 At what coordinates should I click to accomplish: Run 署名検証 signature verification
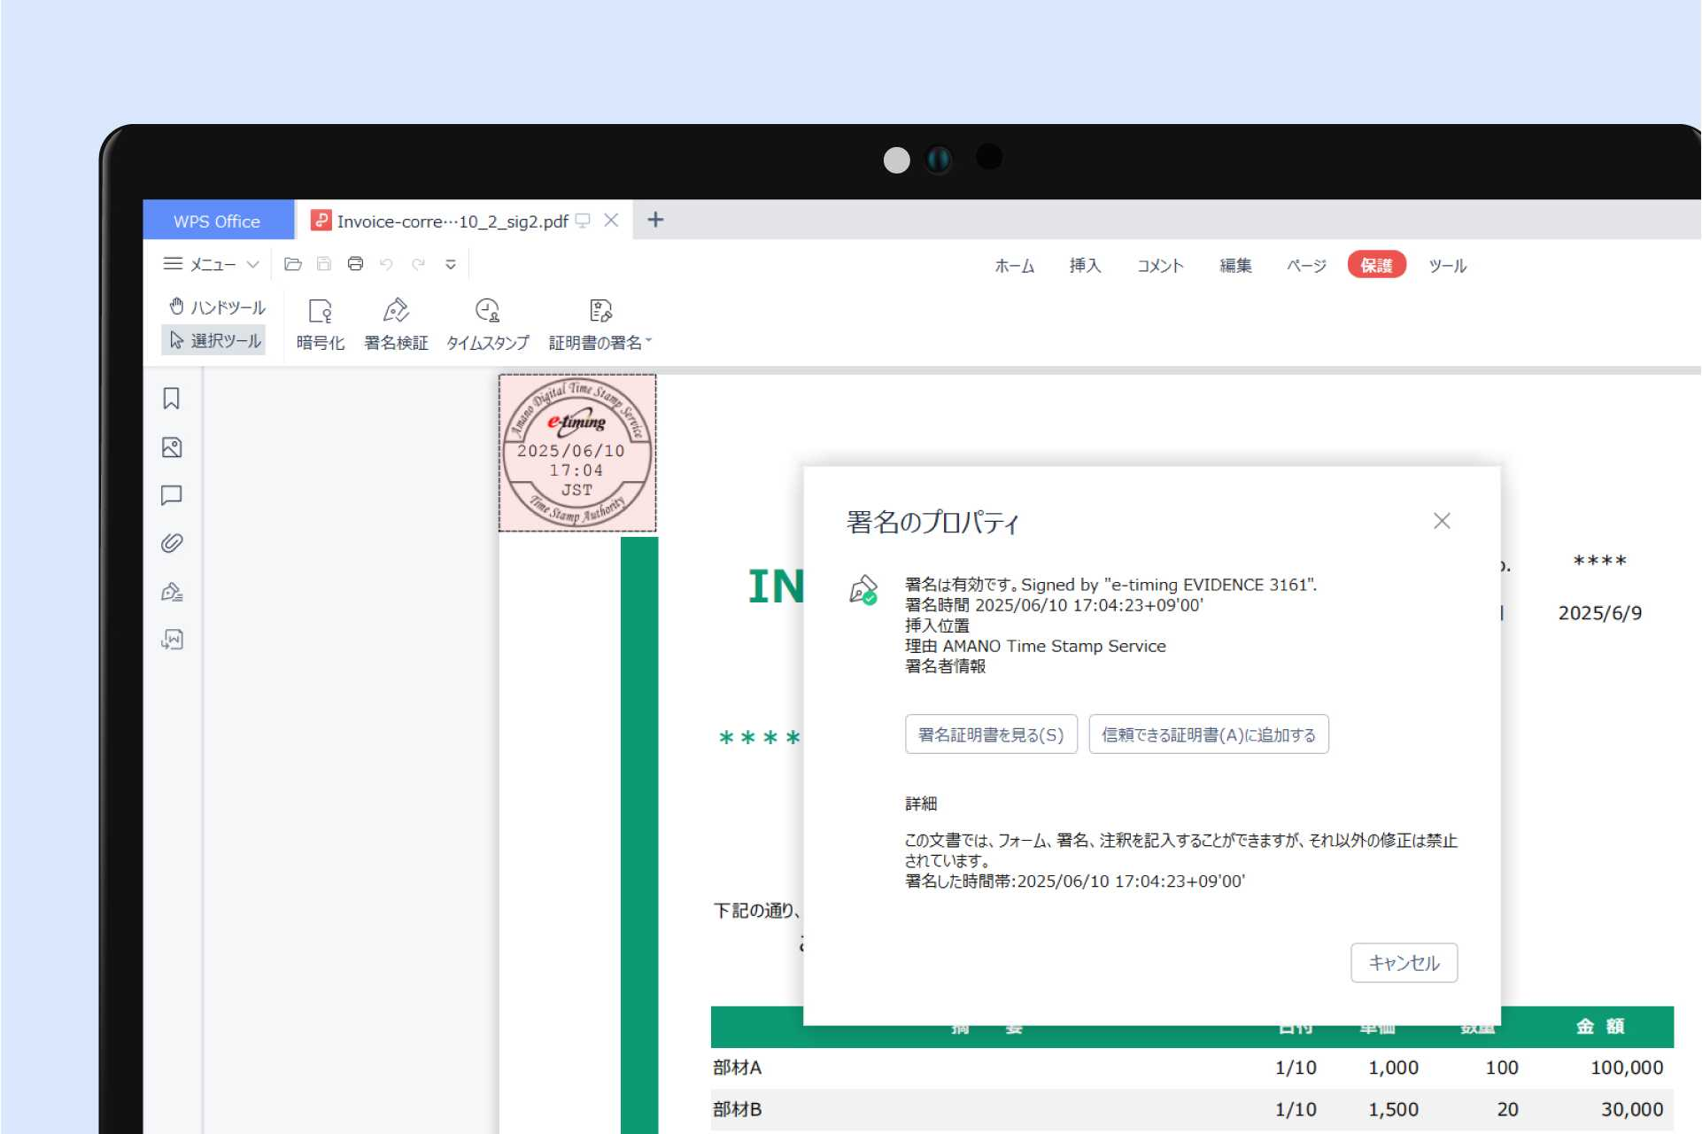pos(395,323)
